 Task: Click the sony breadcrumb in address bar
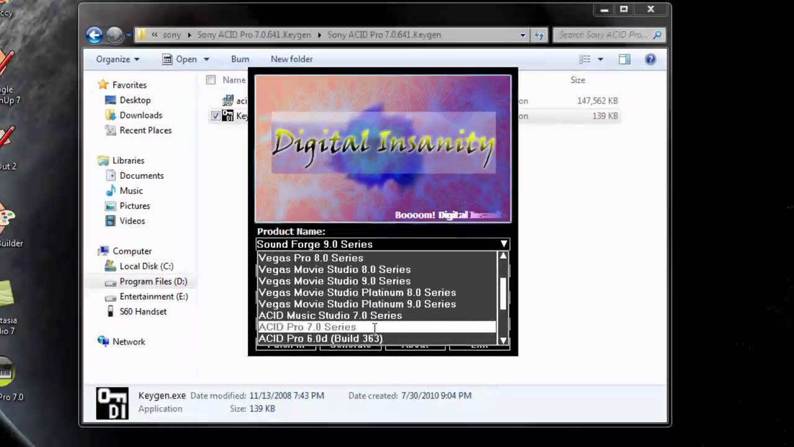pos(172,35)
